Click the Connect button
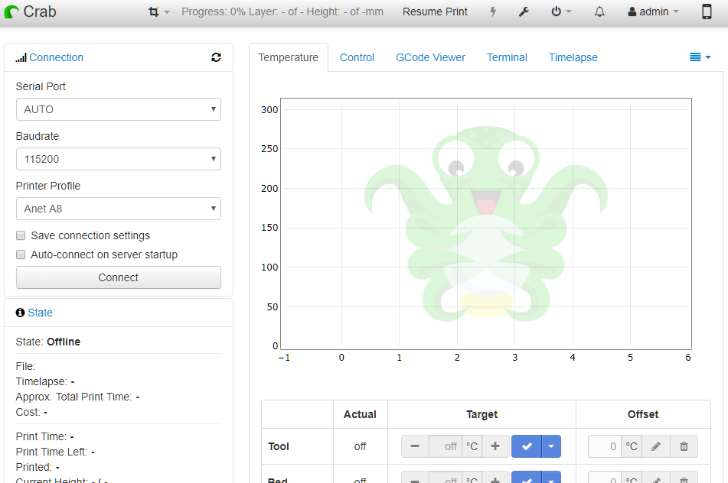Image resolution: width=728 pixels, height=483 pixels. click(x=119, y=277)
